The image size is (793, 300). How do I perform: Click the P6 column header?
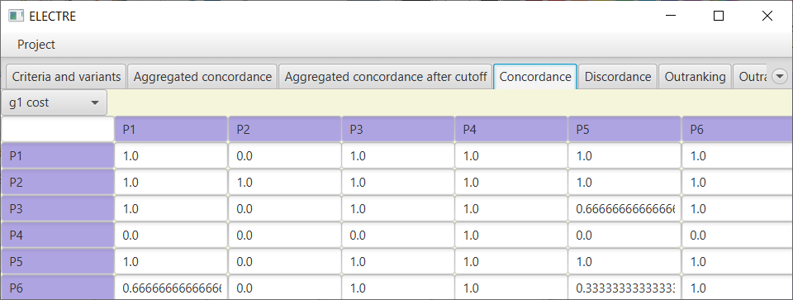point(738,130)
